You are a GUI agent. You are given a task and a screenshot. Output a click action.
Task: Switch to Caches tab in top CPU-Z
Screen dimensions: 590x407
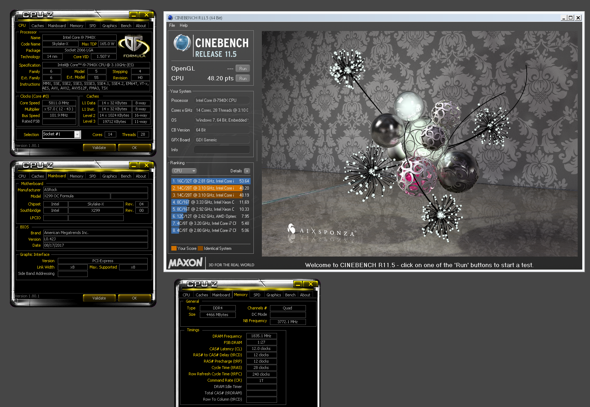point(37,26)
